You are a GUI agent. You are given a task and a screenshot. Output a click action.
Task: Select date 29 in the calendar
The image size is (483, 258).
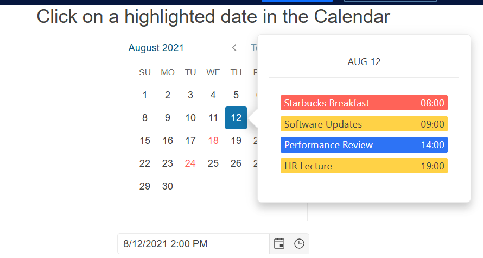pyautogui.click(x=145, y=186)
